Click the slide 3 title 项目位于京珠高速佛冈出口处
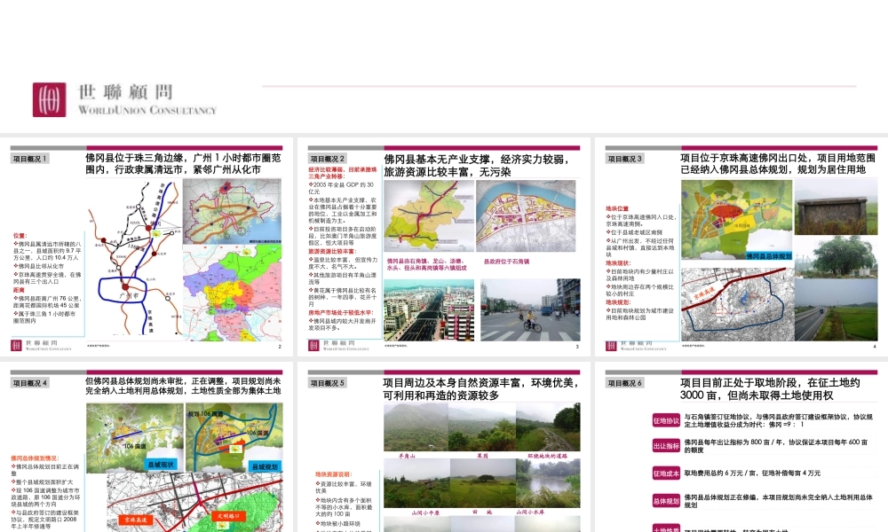This screenshot has width=888, height=532. 778,164
